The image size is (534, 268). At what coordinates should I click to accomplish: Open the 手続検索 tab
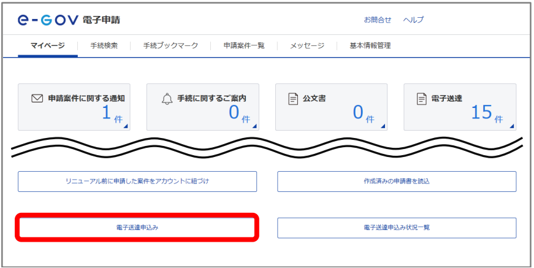(104, 45)
